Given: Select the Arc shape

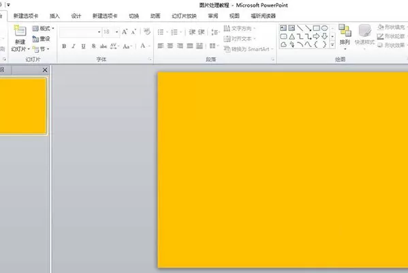Looking at the screenshot, I should pos(300,44).
